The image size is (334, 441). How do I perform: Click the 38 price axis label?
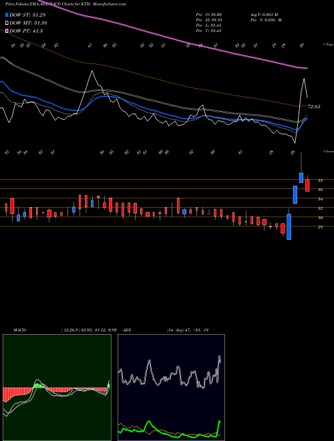[320, 181]
